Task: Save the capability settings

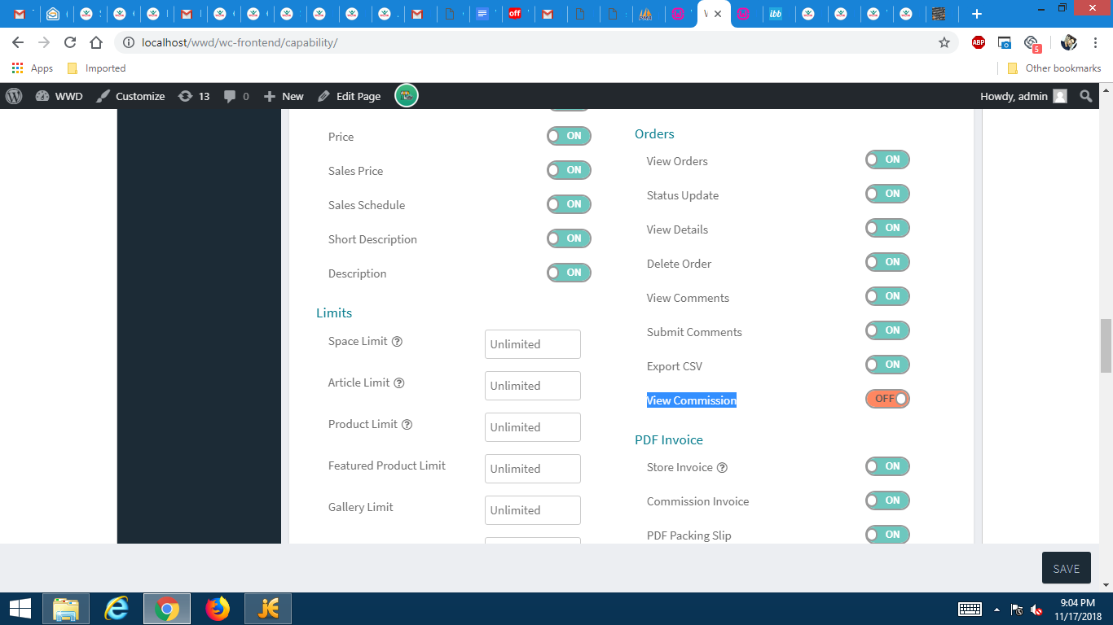Action: click(1066, 568)
